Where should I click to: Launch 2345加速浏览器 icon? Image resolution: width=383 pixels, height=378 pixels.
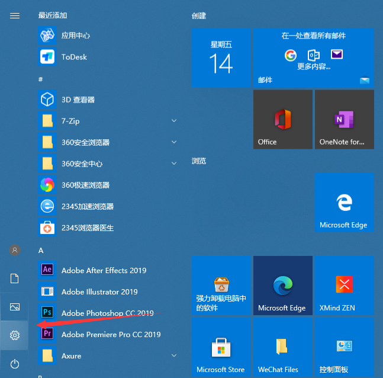tap(47, 206)
